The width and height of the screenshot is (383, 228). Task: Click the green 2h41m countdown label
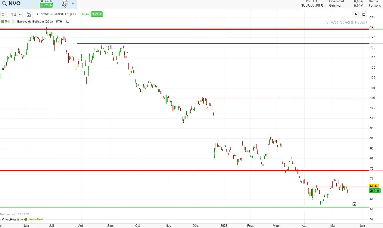[375, 191]
